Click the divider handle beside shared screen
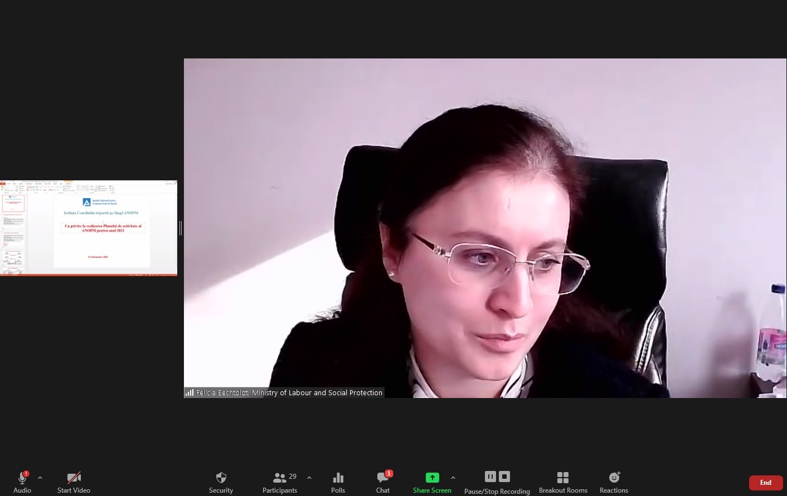Viewport: 787px width, 496px height. [x=181, y=228]
